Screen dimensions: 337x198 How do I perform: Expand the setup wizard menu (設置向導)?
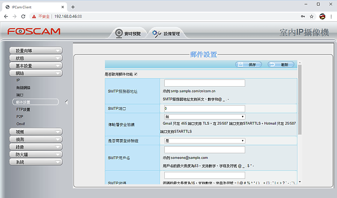[x=36, y=50]
